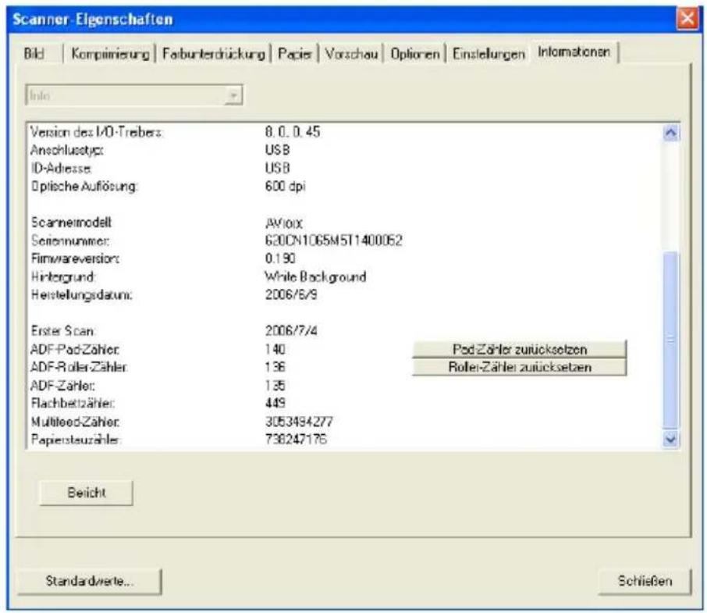Click the Schließen button
707x613 pixels.
tap(645, 581)
